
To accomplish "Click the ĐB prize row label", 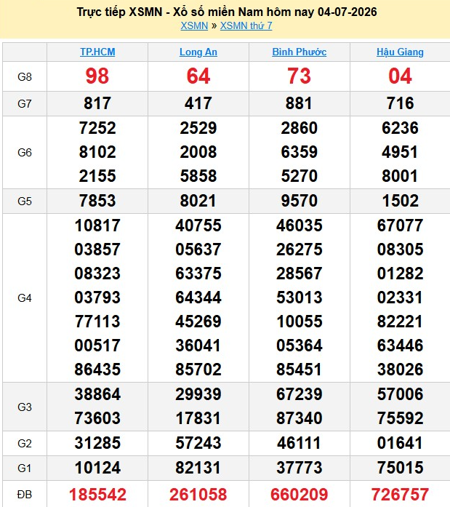I will click(25, 495).
